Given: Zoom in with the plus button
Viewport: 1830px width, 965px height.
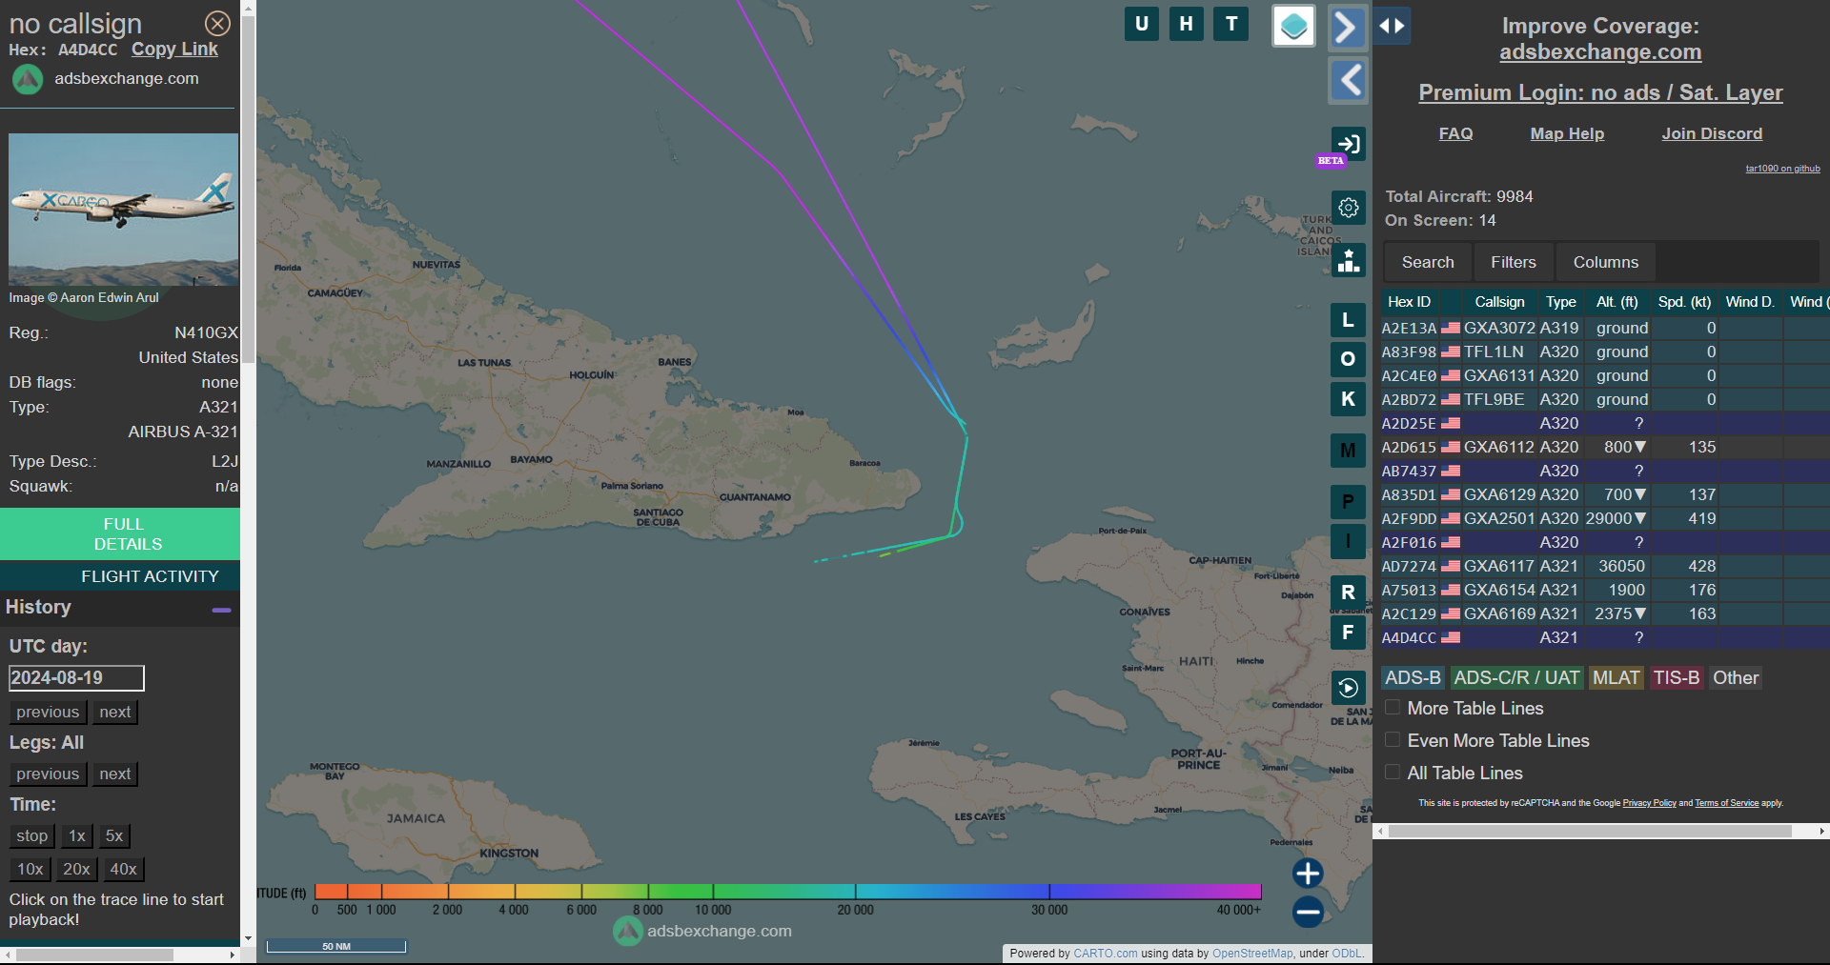Looking at the screenshot, I should pyautogui.click(x=1308, y=874).
